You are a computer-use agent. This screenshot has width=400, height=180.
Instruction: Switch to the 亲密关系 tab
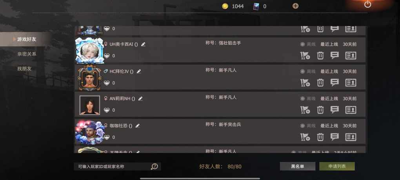pyautogui.click(x=27, y=54)
